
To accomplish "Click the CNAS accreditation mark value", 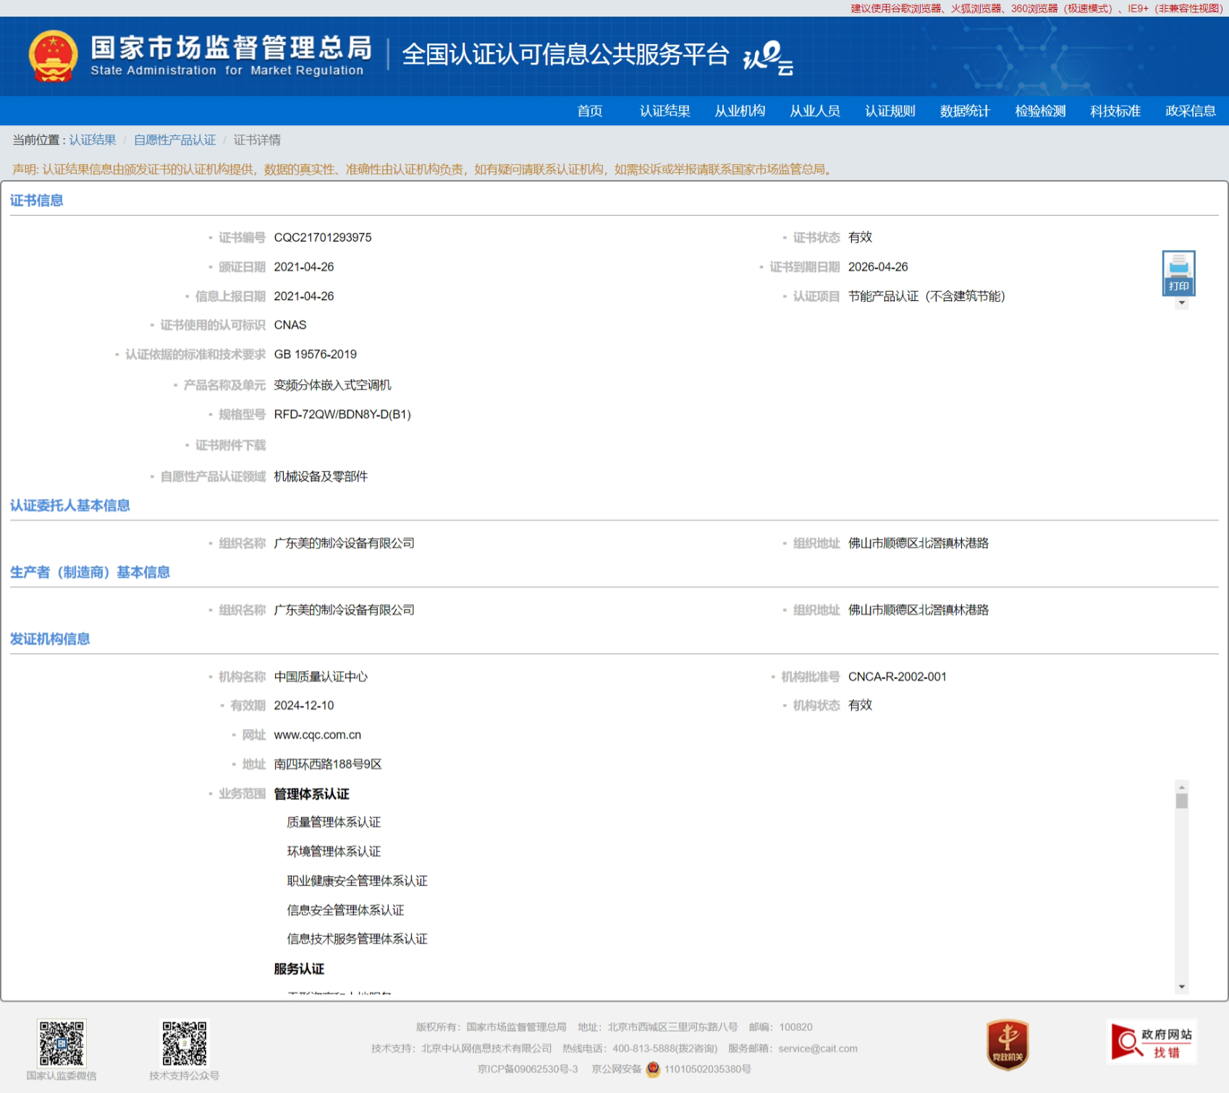I will (x=290, y=325).
